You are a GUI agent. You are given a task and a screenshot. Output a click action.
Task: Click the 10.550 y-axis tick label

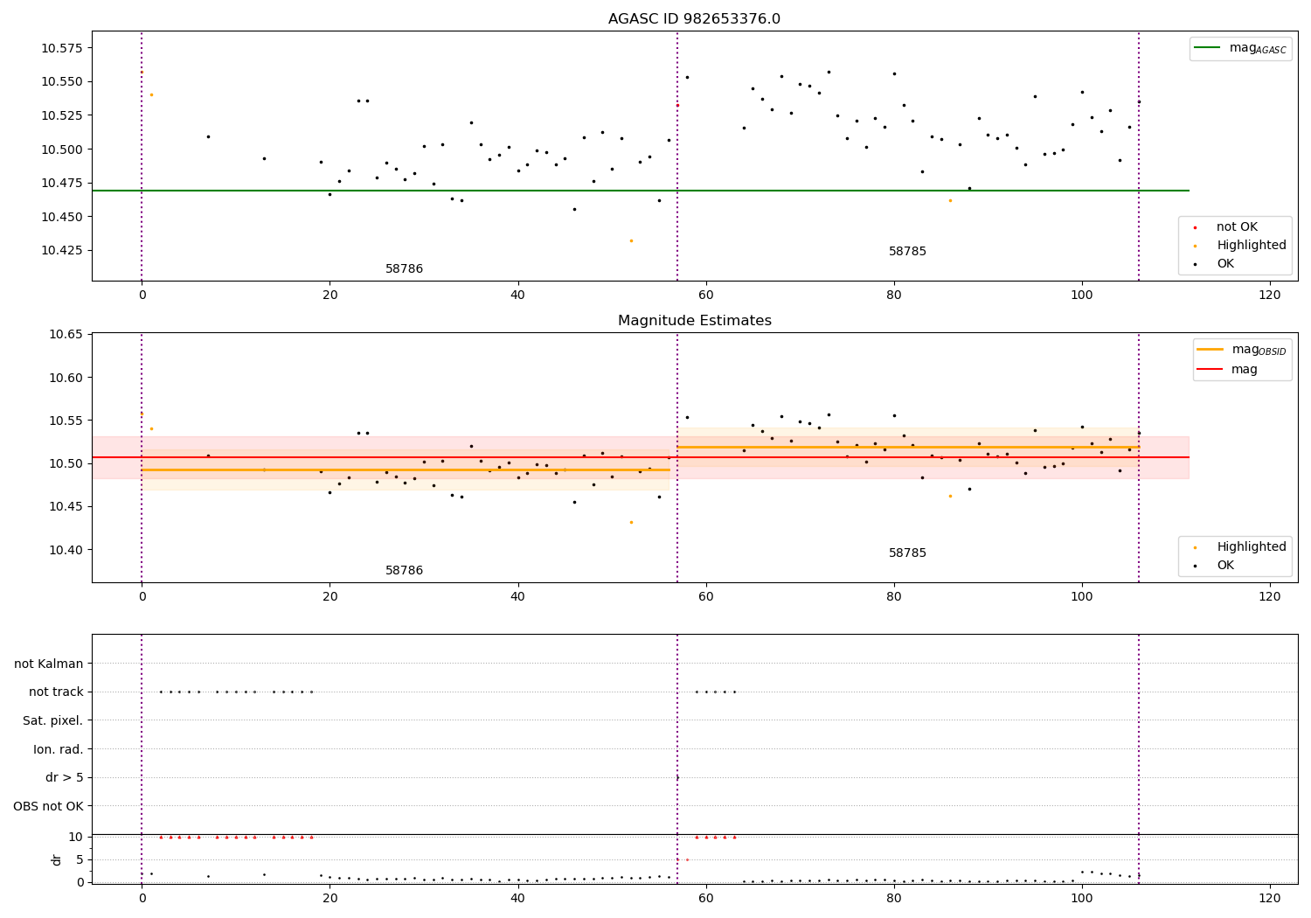62,82
